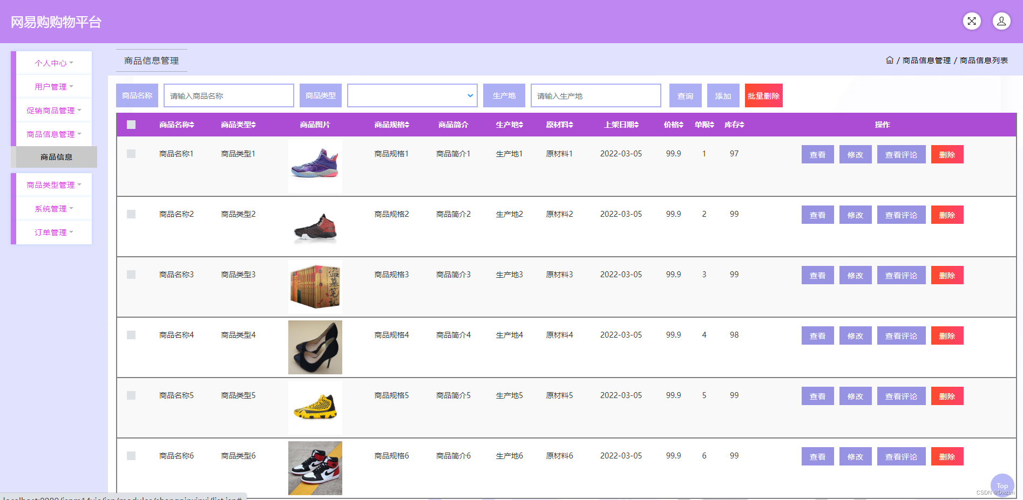Sort by 价格 column header
Viewport: 1023px width, 500px height.
[674, 125]
